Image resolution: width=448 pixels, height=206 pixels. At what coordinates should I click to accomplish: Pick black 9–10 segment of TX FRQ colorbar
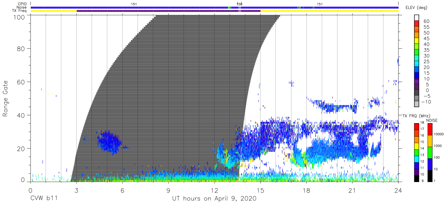click(417, 178)
